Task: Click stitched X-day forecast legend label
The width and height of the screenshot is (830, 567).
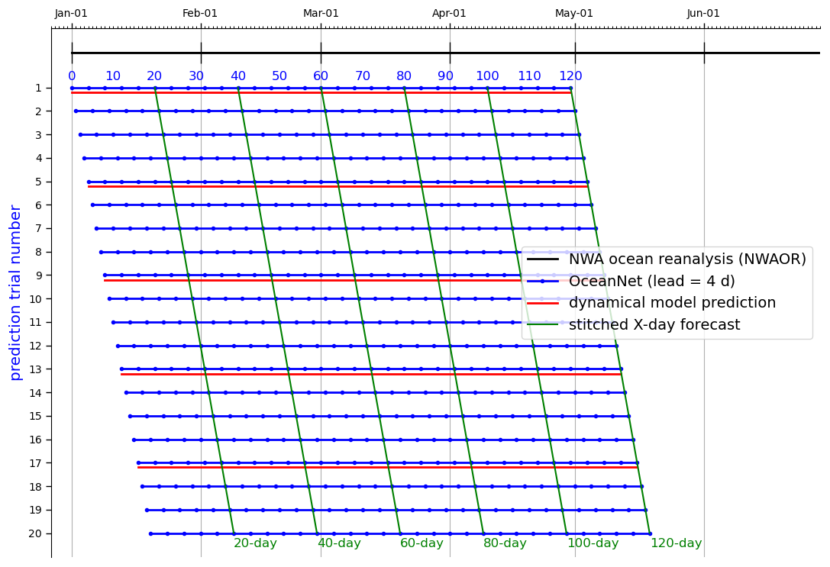Action: pyautogui.click(x=654, y=325)
